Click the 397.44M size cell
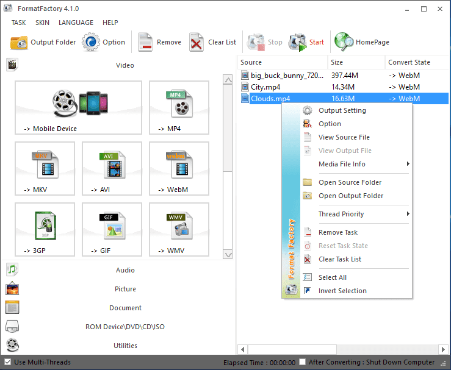The width and height of the screenshot is (451, 370). [345, 76]
